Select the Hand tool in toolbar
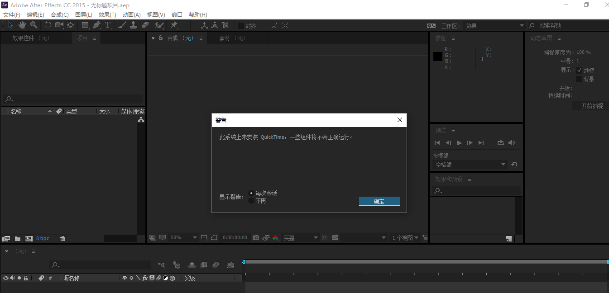609x293 pixels. [x=22, y=25]
